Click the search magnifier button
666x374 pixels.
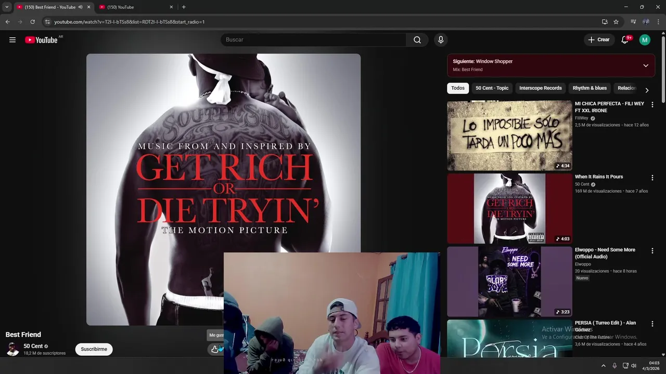tap(417, 40)
